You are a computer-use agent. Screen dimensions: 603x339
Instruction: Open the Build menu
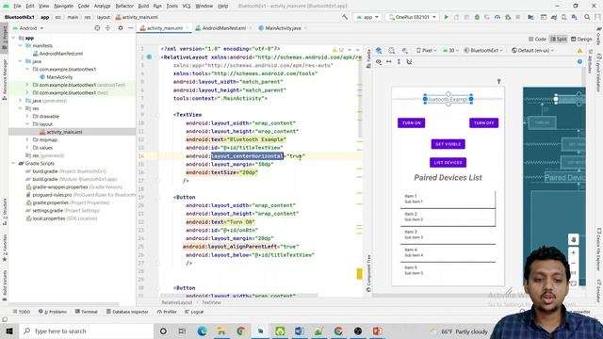click(x=143, y=6)
